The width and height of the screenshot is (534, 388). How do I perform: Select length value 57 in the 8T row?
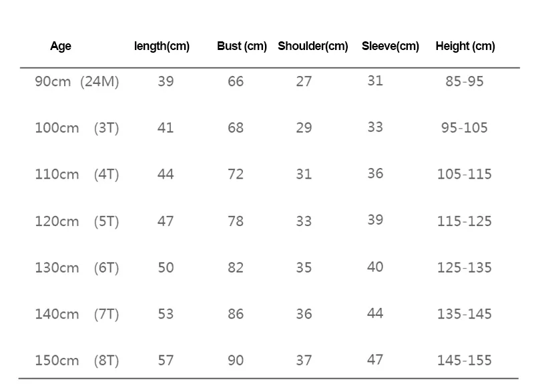(166, 361)
